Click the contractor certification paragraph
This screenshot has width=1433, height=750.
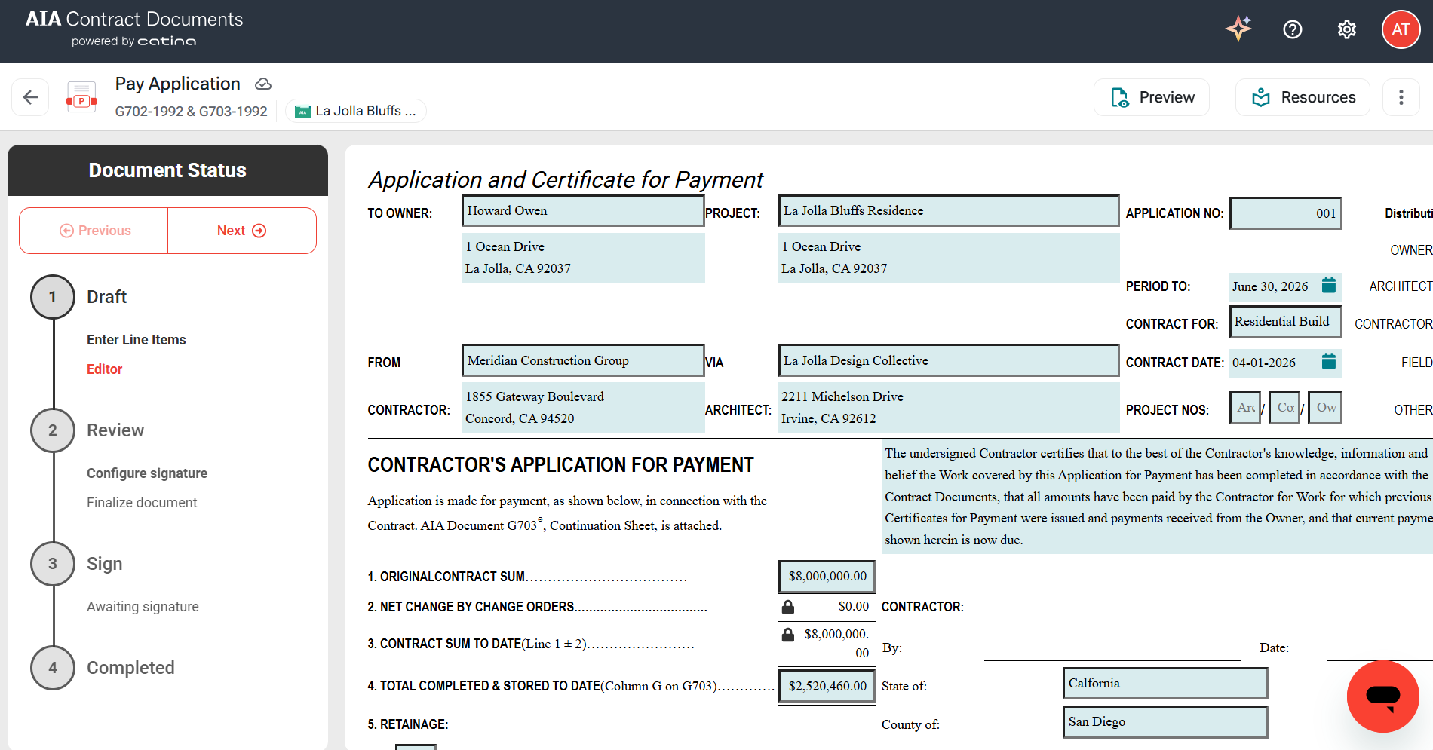[1157, 497]
